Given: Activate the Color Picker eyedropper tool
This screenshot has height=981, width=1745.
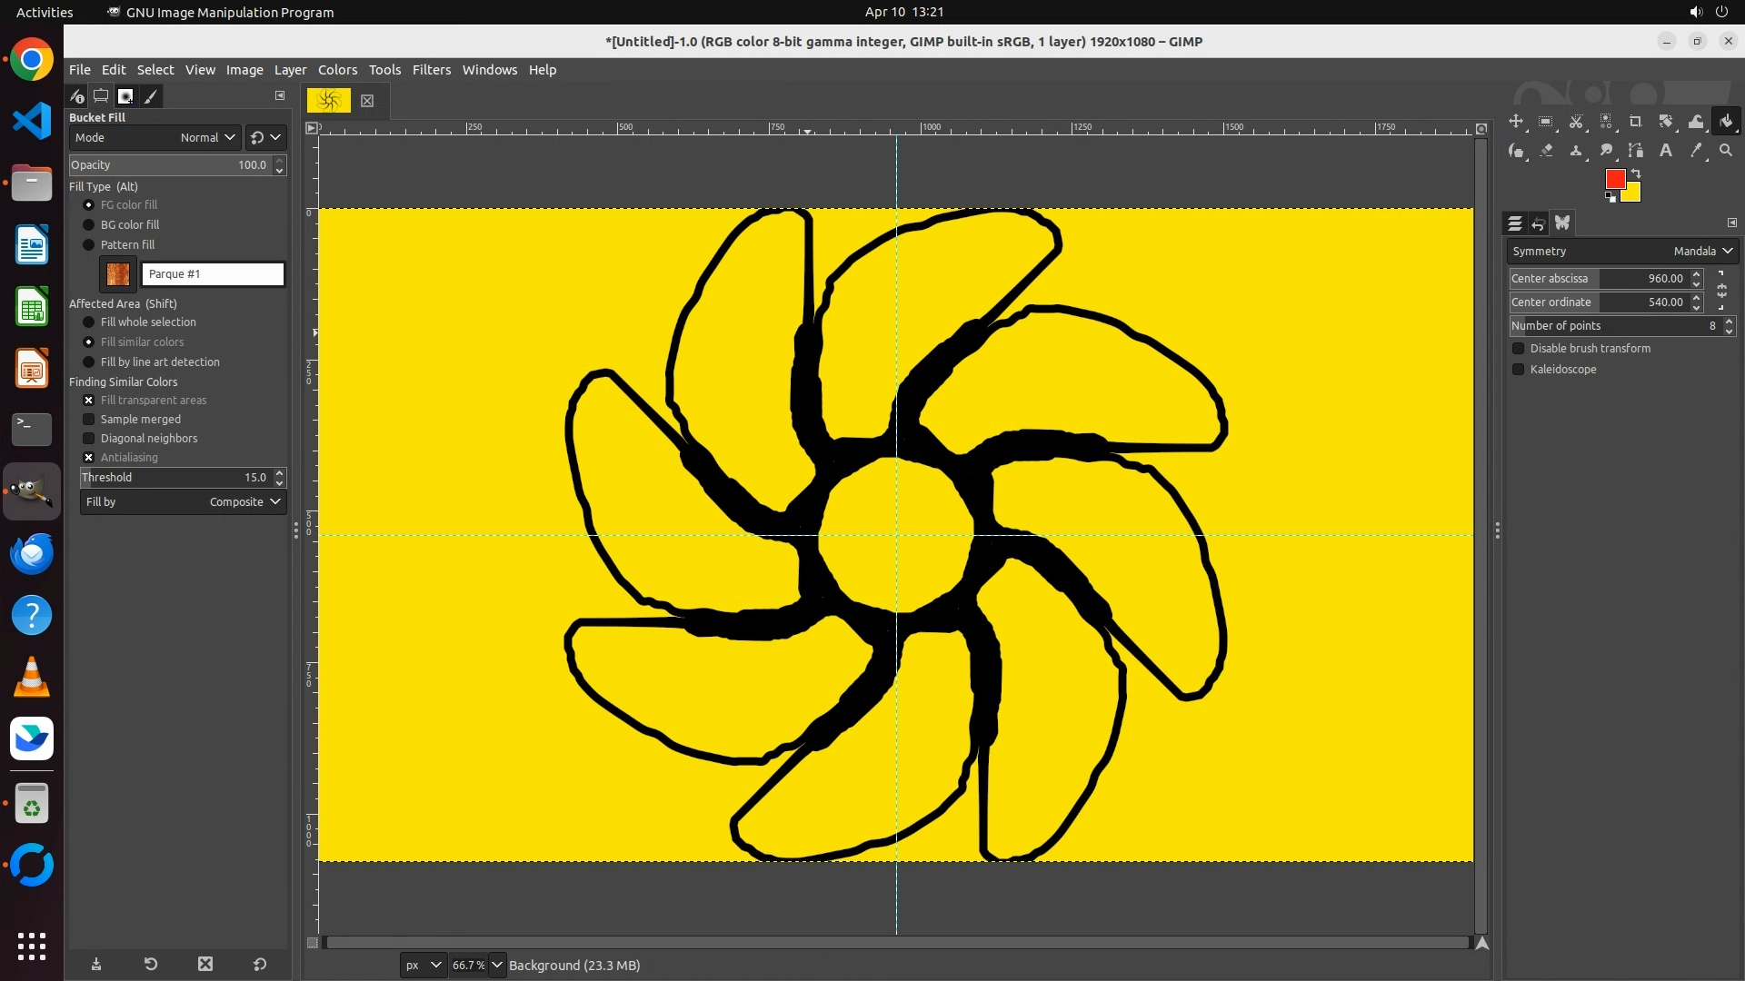Looking at the screenshot, I should pos(1696,151).
